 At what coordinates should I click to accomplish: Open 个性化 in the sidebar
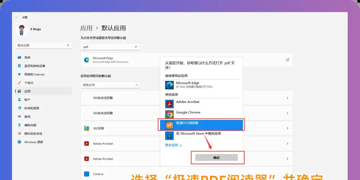[x=44, y=83]
